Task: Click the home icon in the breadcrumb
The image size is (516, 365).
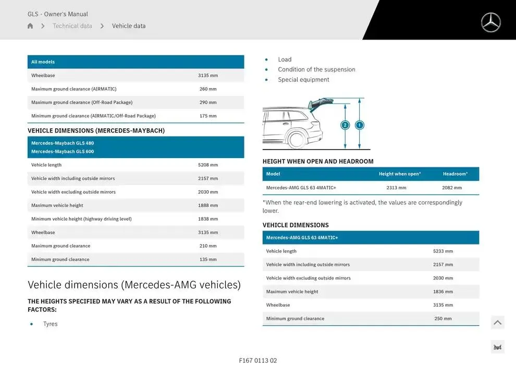Action: click(x=30, y=26)
